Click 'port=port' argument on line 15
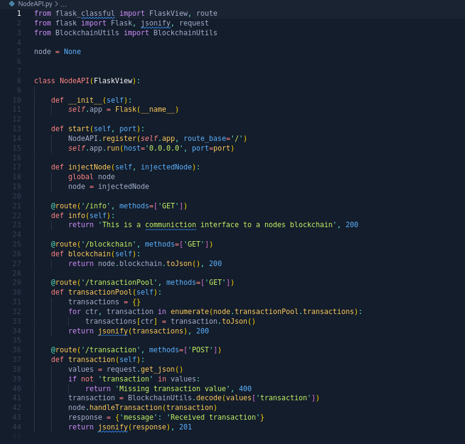The height and width of the screenshot is (444, 465). coord(211,148)
